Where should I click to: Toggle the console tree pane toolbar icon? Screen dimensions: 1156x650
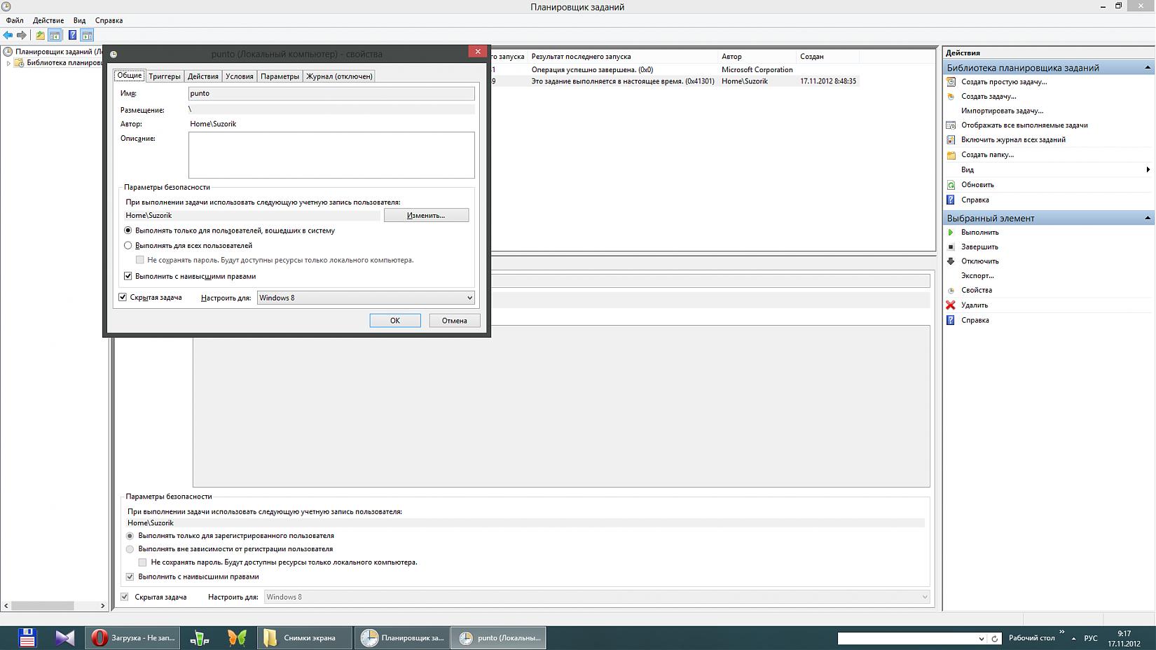55,35
